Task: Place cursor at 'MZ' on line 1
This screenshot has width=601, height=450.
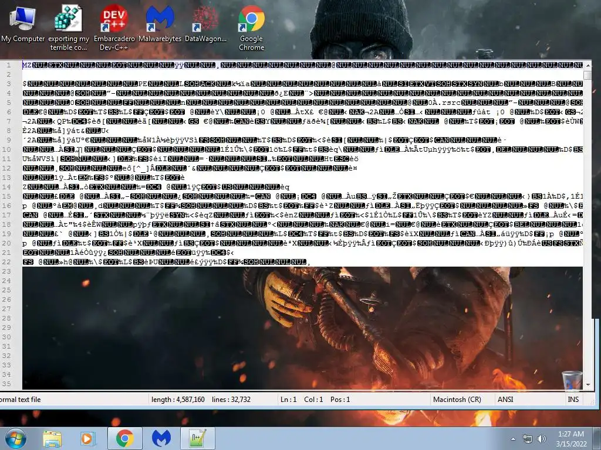Action: [27, 65]
